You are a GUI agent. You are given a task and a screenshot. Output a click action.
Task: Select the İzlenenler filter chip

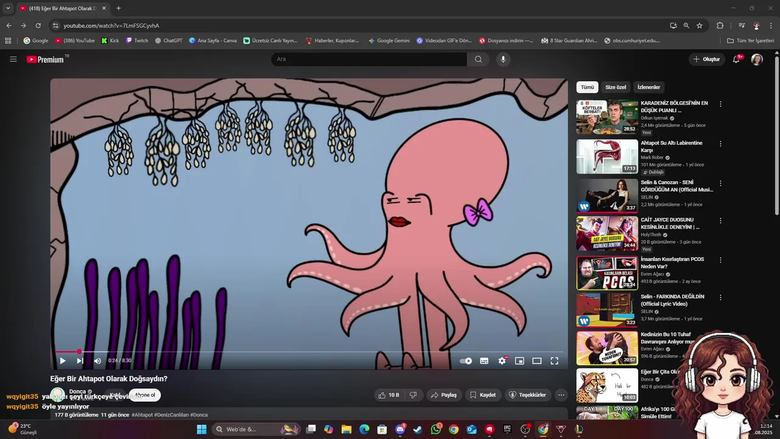pos(649,87)
